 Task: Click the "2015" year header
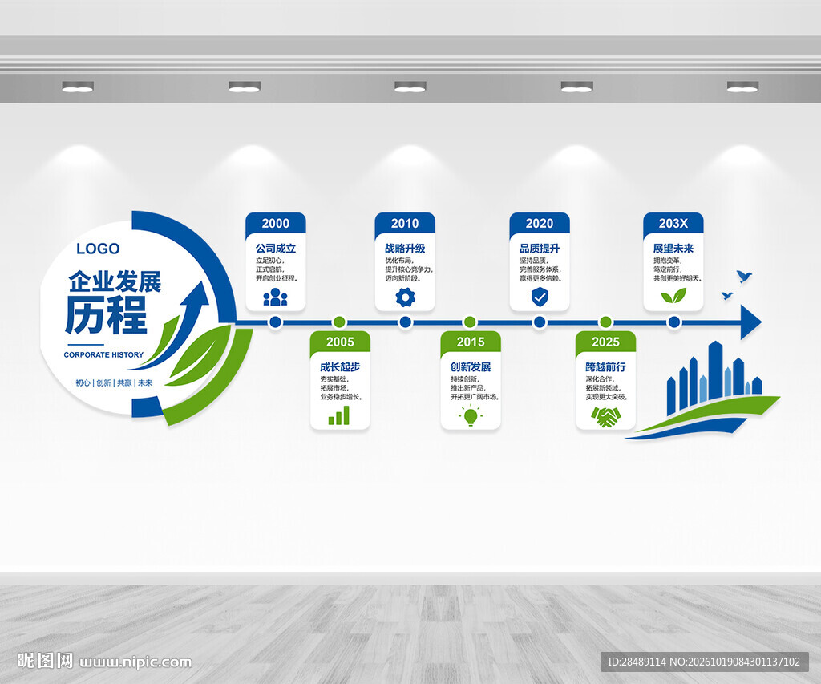(471, 342)
